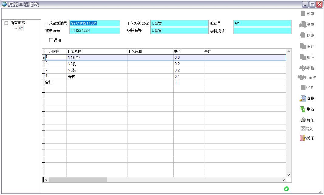Select the A/1 version in tree
Viewport: 324px width, 195px height.
coord(21,28)
